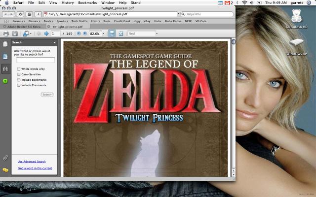The image size is (316, 197).
Task: Enable Case-Sensitive checkbox
Action: coord(19,74)
